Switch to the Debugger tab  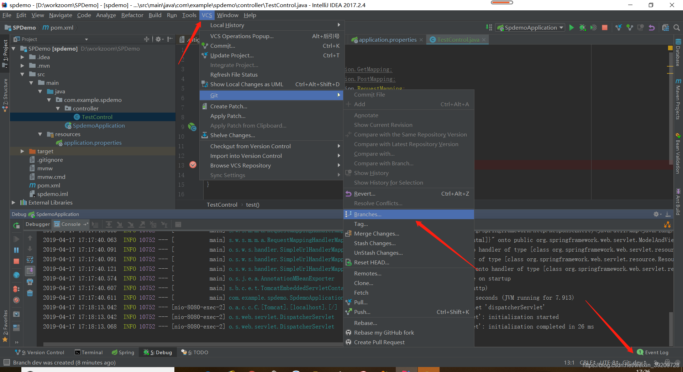38,224
